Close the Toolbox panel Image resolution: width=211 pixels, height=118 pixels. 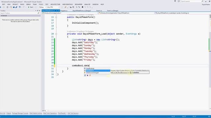click(40, 11)
